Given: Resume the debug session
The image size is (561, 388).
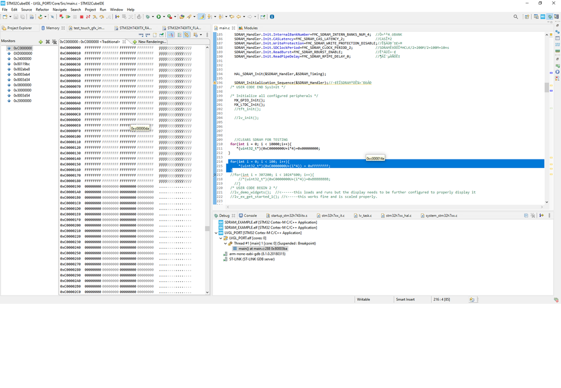Looking at the screenshot, I should click(x=68, y=17).
